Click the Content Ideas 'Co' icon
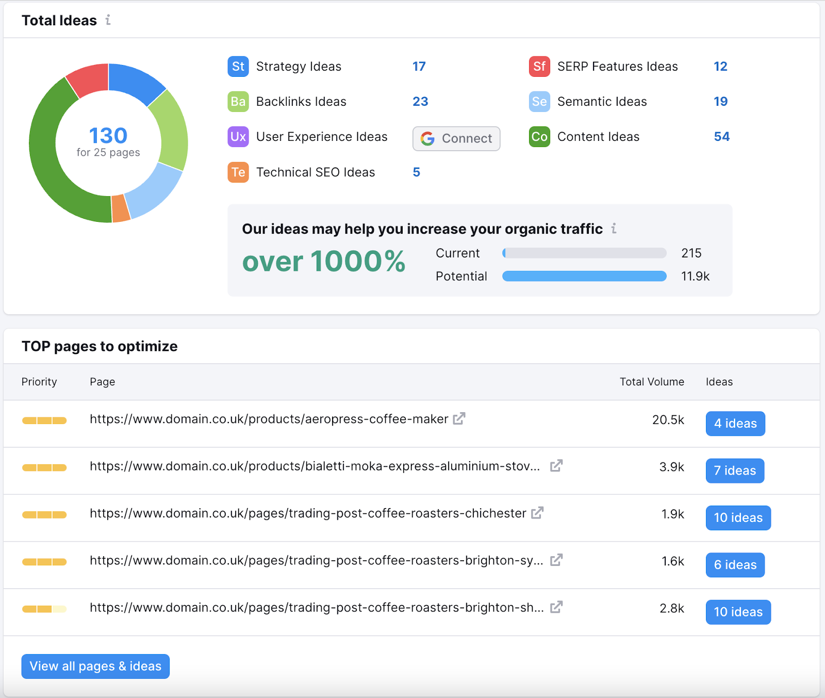The width and height of the screenshot is (825, 698). click(x=539, y=137)
